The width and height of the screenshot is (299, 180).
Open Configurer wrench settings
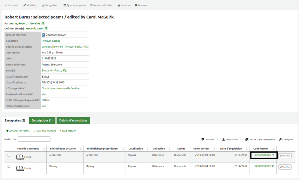tap(286, 139)
